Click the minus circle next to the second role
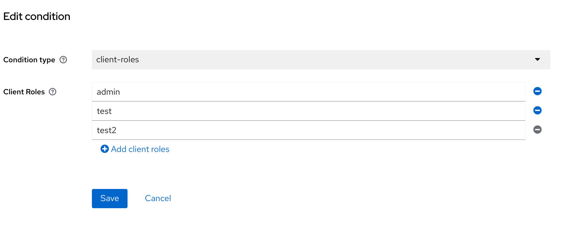566x242 pixels. click(537, 110)
